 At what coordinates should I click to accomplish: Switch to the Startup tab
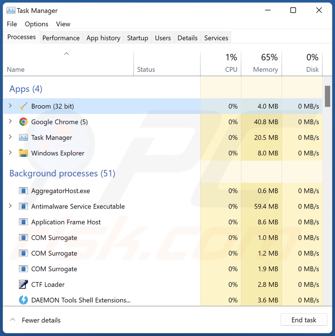[x=137, y=38]
